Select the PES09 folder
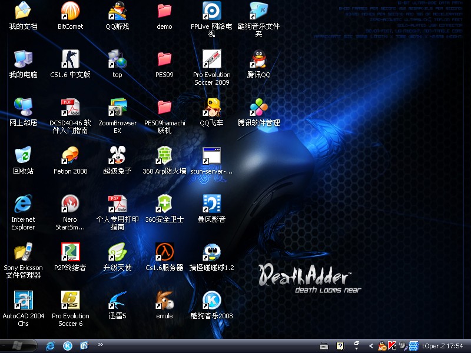 click(x=164, y=59)
